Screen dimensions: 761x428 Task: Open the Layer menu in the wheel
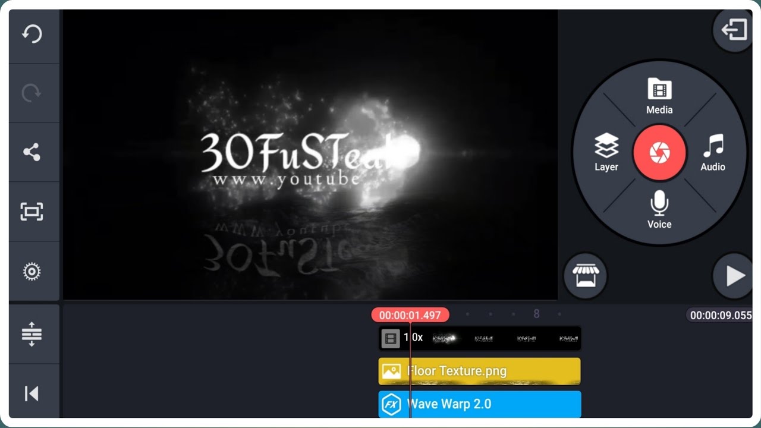tap(606, 153)
